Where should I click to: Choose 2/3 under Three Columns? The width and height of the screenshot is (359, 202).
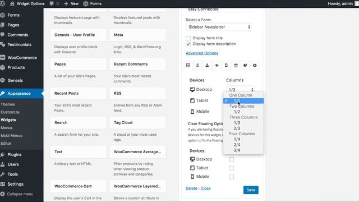coord(243,128)
